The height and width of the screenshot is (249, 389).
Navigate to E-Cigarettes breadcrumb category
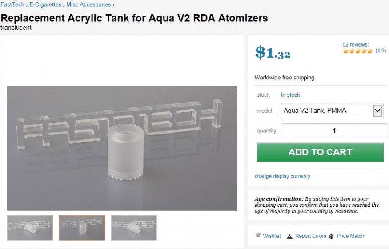tap(45, 5)
